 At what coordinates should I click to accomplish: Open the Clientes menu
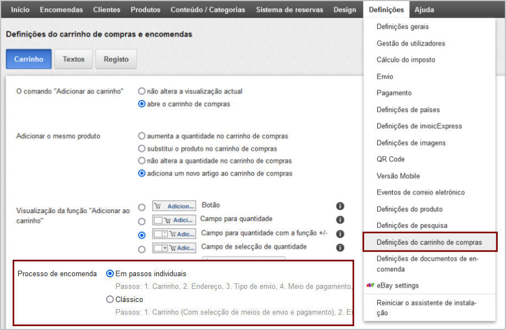coord(107,10)
